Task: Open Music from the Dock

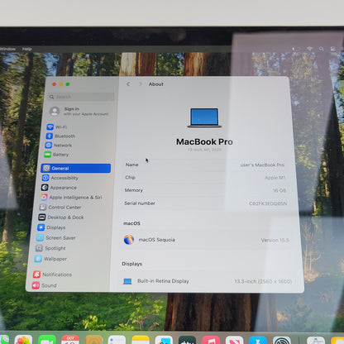Action: (211, 340)
